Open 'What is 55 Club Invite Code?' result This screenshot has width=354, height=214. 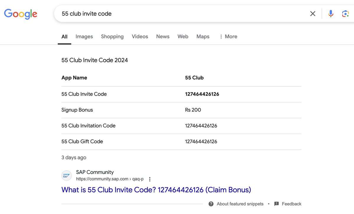(156, 190)
